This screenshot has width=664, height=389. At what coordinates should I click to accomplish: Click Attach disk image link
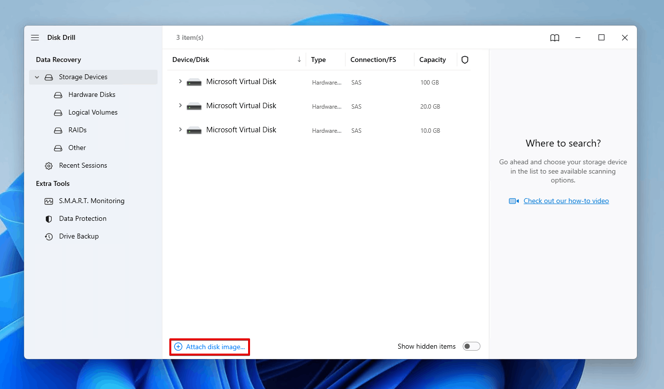216,347
